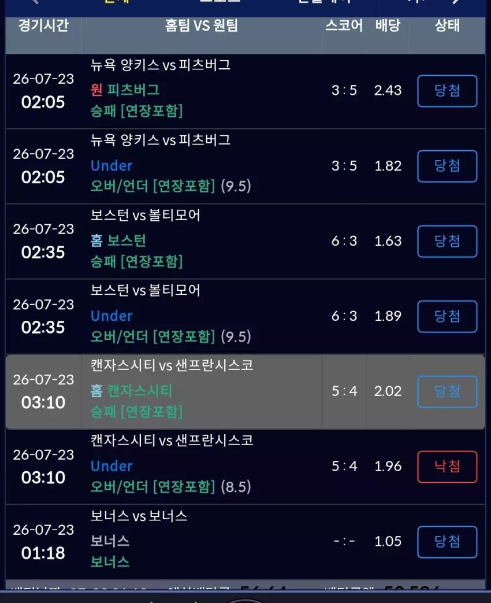Screen dimensions: 491x603
Task: Select the 경기시간 column header
Action: point(43,25)
